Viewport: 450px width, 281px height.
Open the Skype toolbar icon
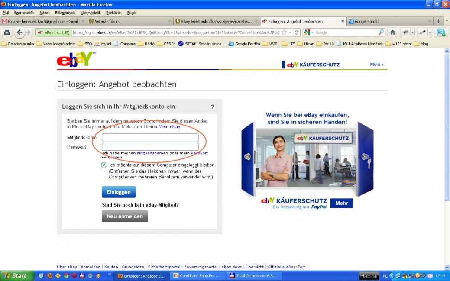click(441, 32)
